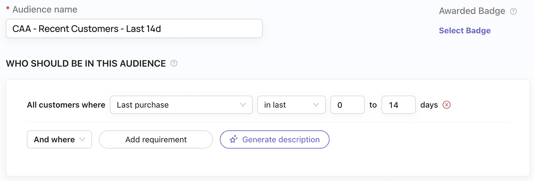The image size is (534, 181).
Task: Click the "Audience name" field label
Action: 45,9
